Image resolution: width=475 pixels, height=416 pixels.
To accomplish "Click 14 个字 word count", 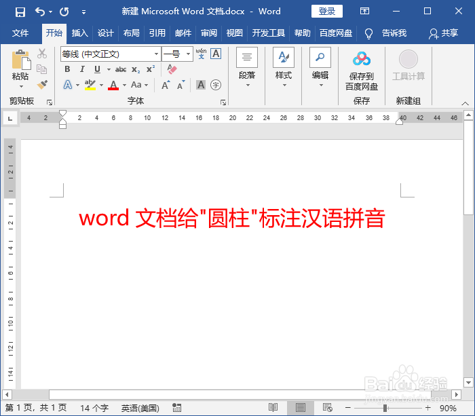I will pos(94,408).
